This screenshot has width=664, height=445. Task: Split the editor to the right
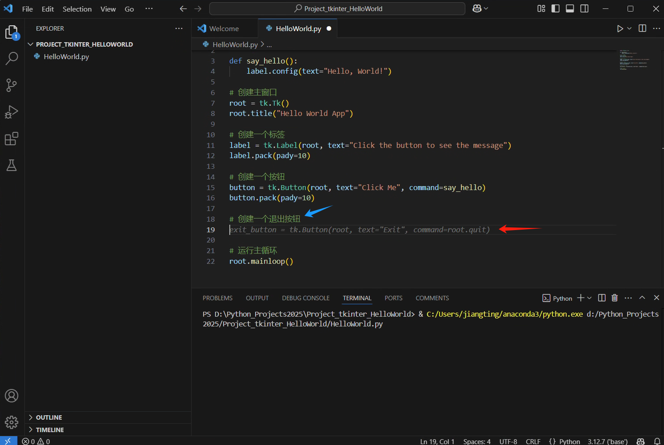click(x=642, y=28)
